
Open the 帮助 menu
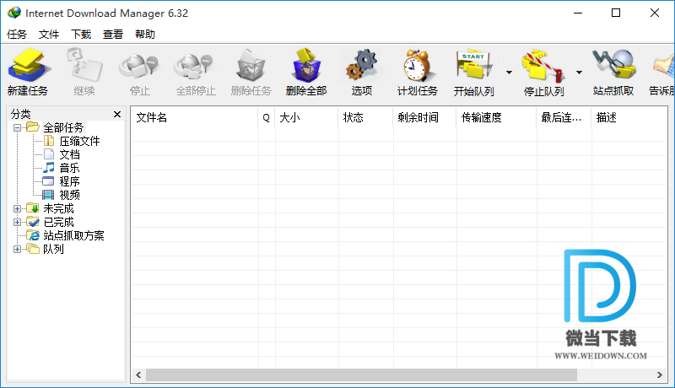[144, 35]
